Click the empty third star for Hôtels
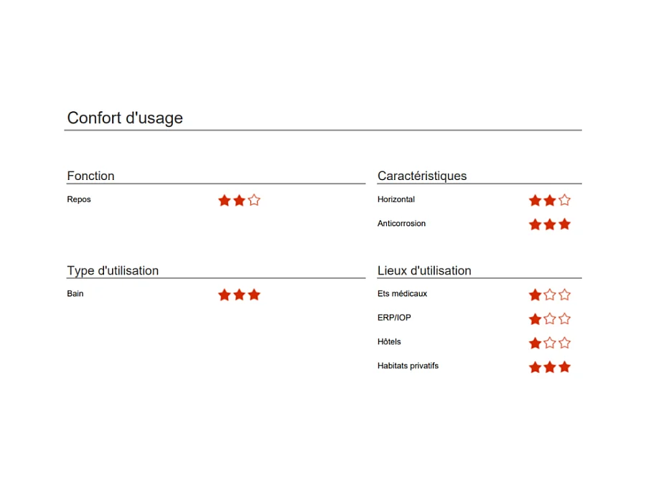 pos(564,343)
